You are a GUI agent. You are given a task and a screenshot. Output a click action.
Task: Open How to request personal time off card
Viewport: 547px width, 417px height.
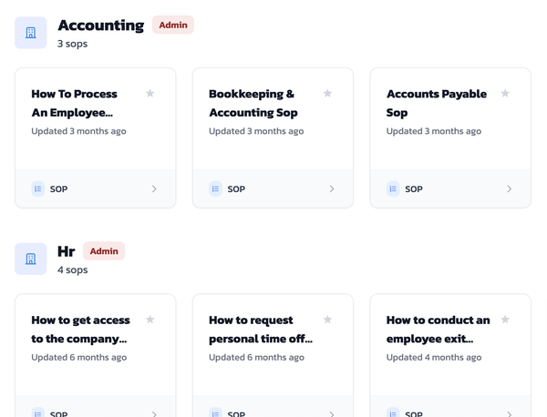coord(261,330)
